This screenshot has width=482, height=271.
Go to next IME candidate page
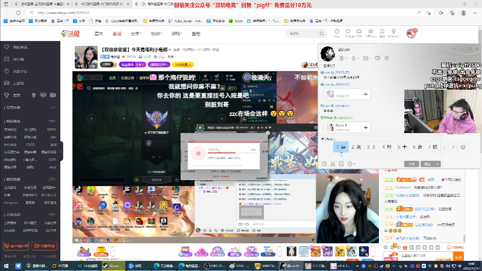click(453, 147)
